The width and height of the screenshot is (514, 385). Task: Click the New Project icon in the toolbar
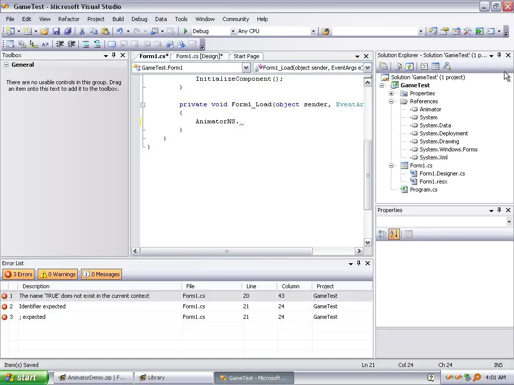pyautogui.click(x=11, y=31)
